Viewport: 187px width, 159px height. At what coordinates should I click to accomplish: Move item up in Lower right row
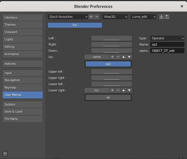(124, 90)
